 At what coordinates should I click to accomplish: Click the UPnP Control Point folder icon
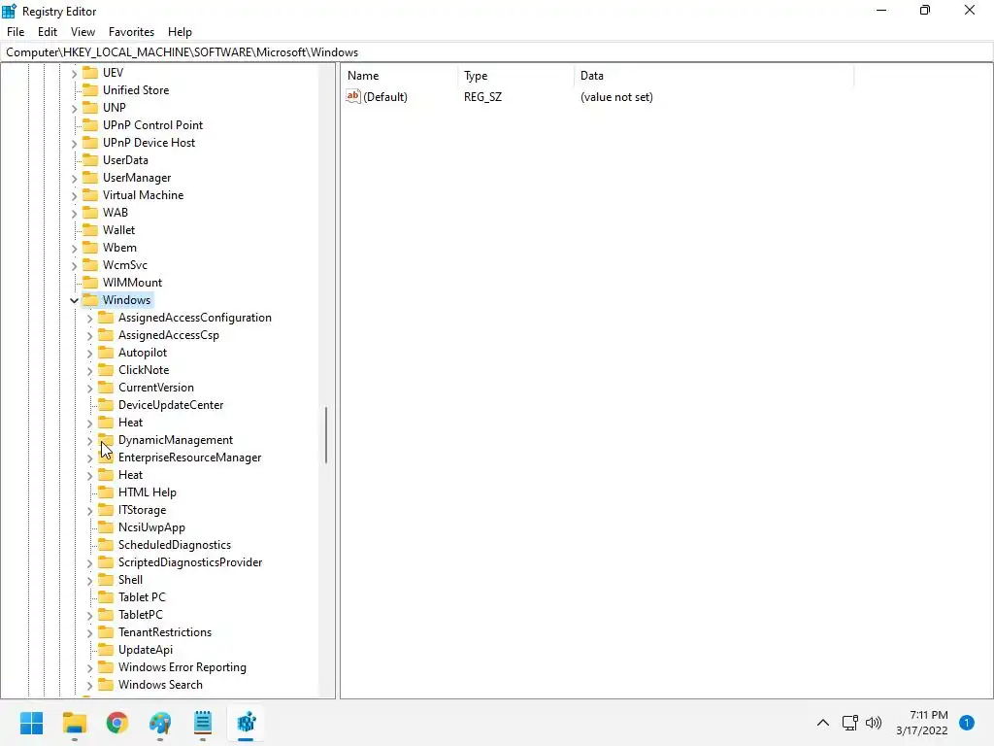tap(90, 125)
